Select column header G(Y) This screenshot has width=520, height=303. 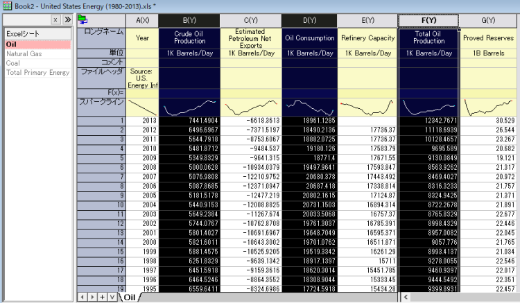click(488, 20)
